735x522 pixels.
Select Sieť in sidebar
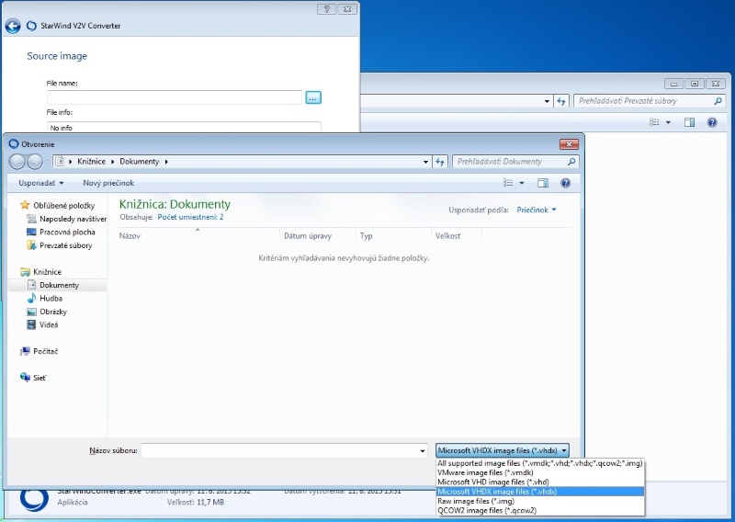33,378
